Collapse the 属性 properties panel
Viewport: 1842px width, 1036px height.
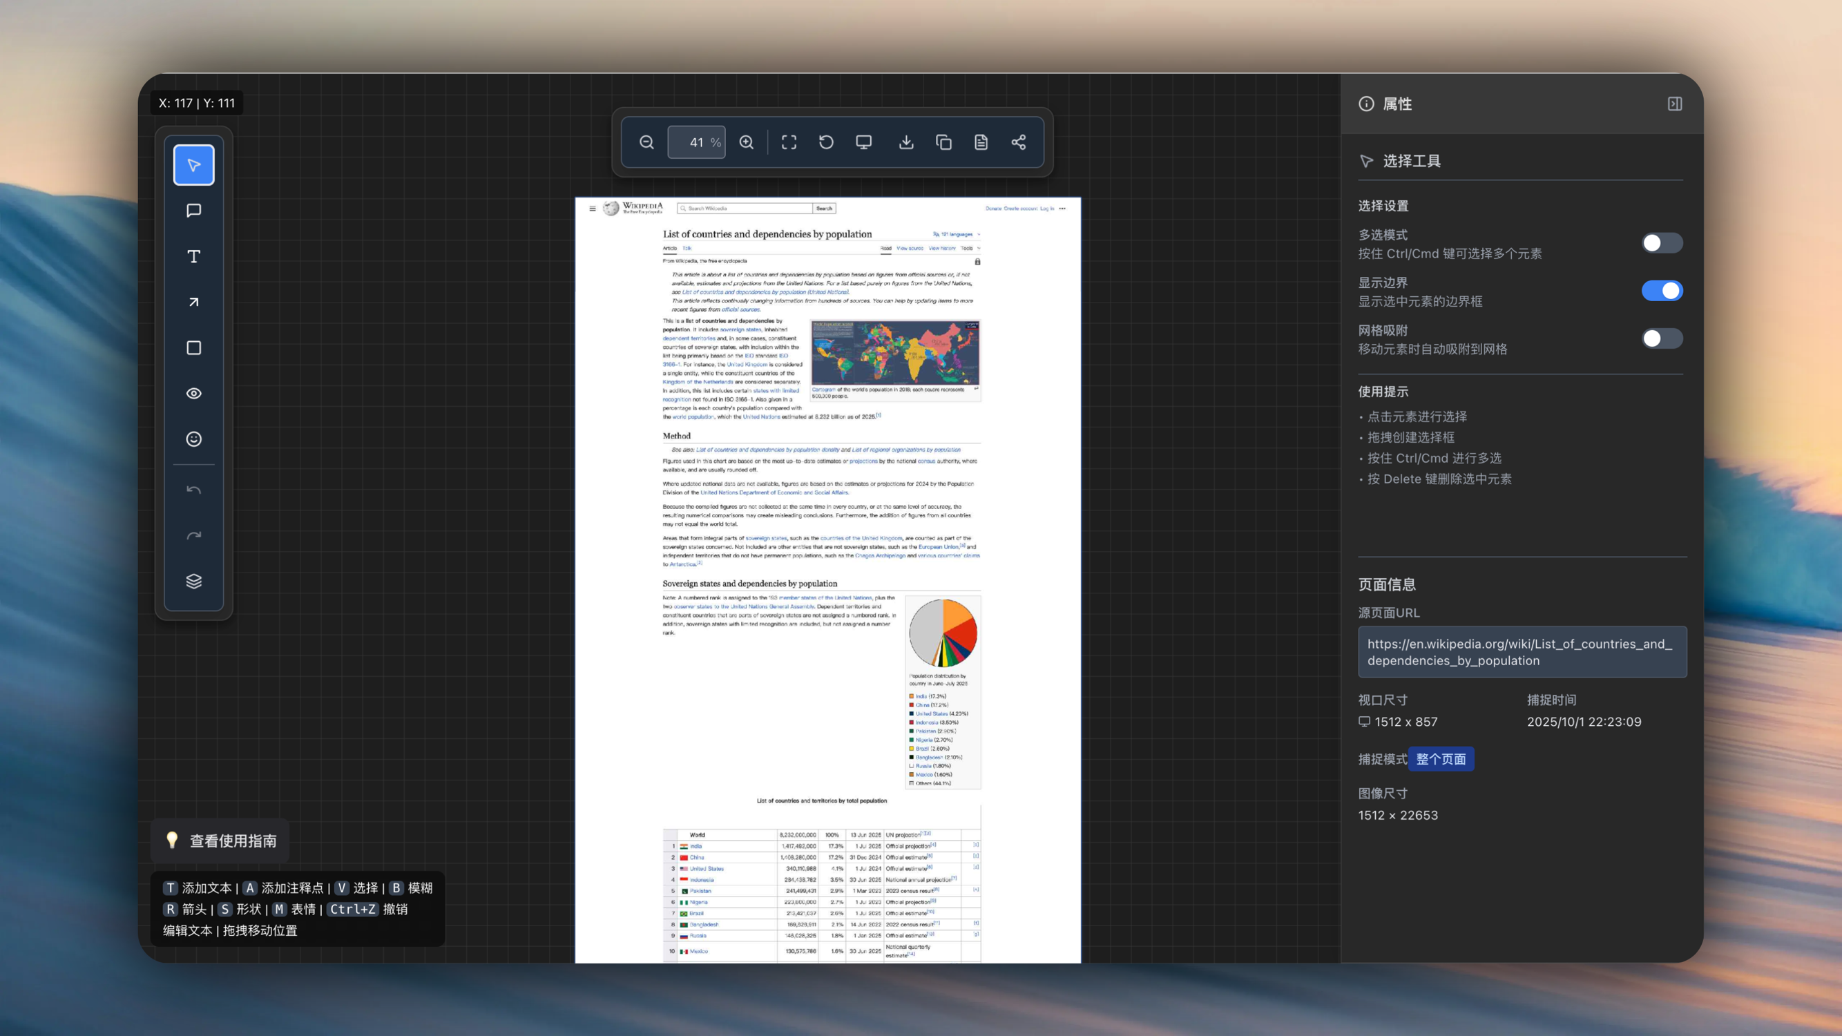(x=1675, y=104)
